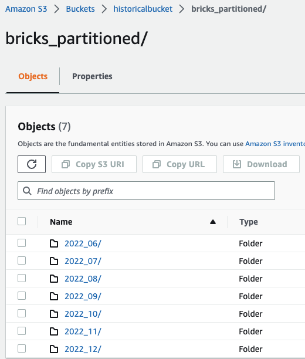The image size is (305, 359).
Task: Check the box for 2022_07/ row
Action: point(22,260)
